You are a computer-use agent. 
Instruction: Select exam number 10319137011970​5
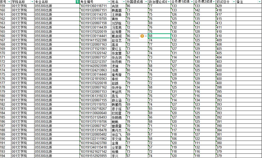95,19
